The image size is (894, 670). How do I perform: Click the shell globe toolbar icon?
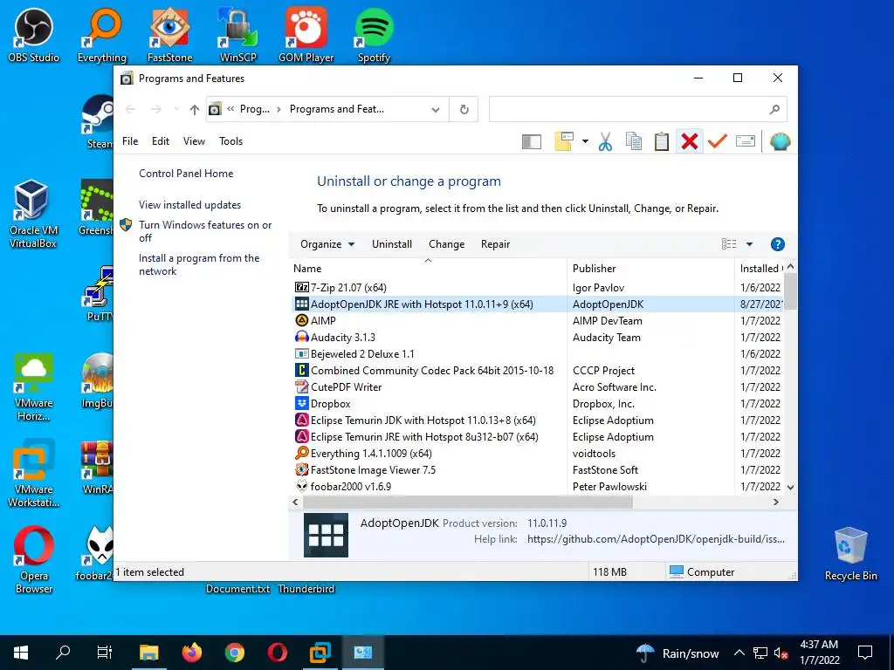[780, 141]
